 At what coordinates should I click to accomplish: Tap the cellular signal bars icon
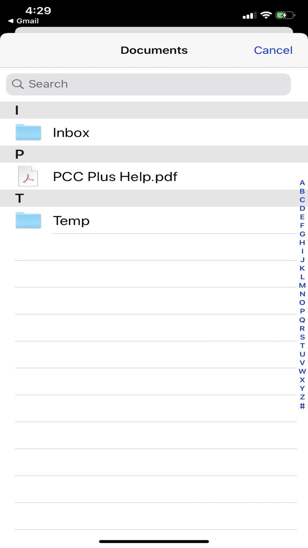click(x=249, y=15)
